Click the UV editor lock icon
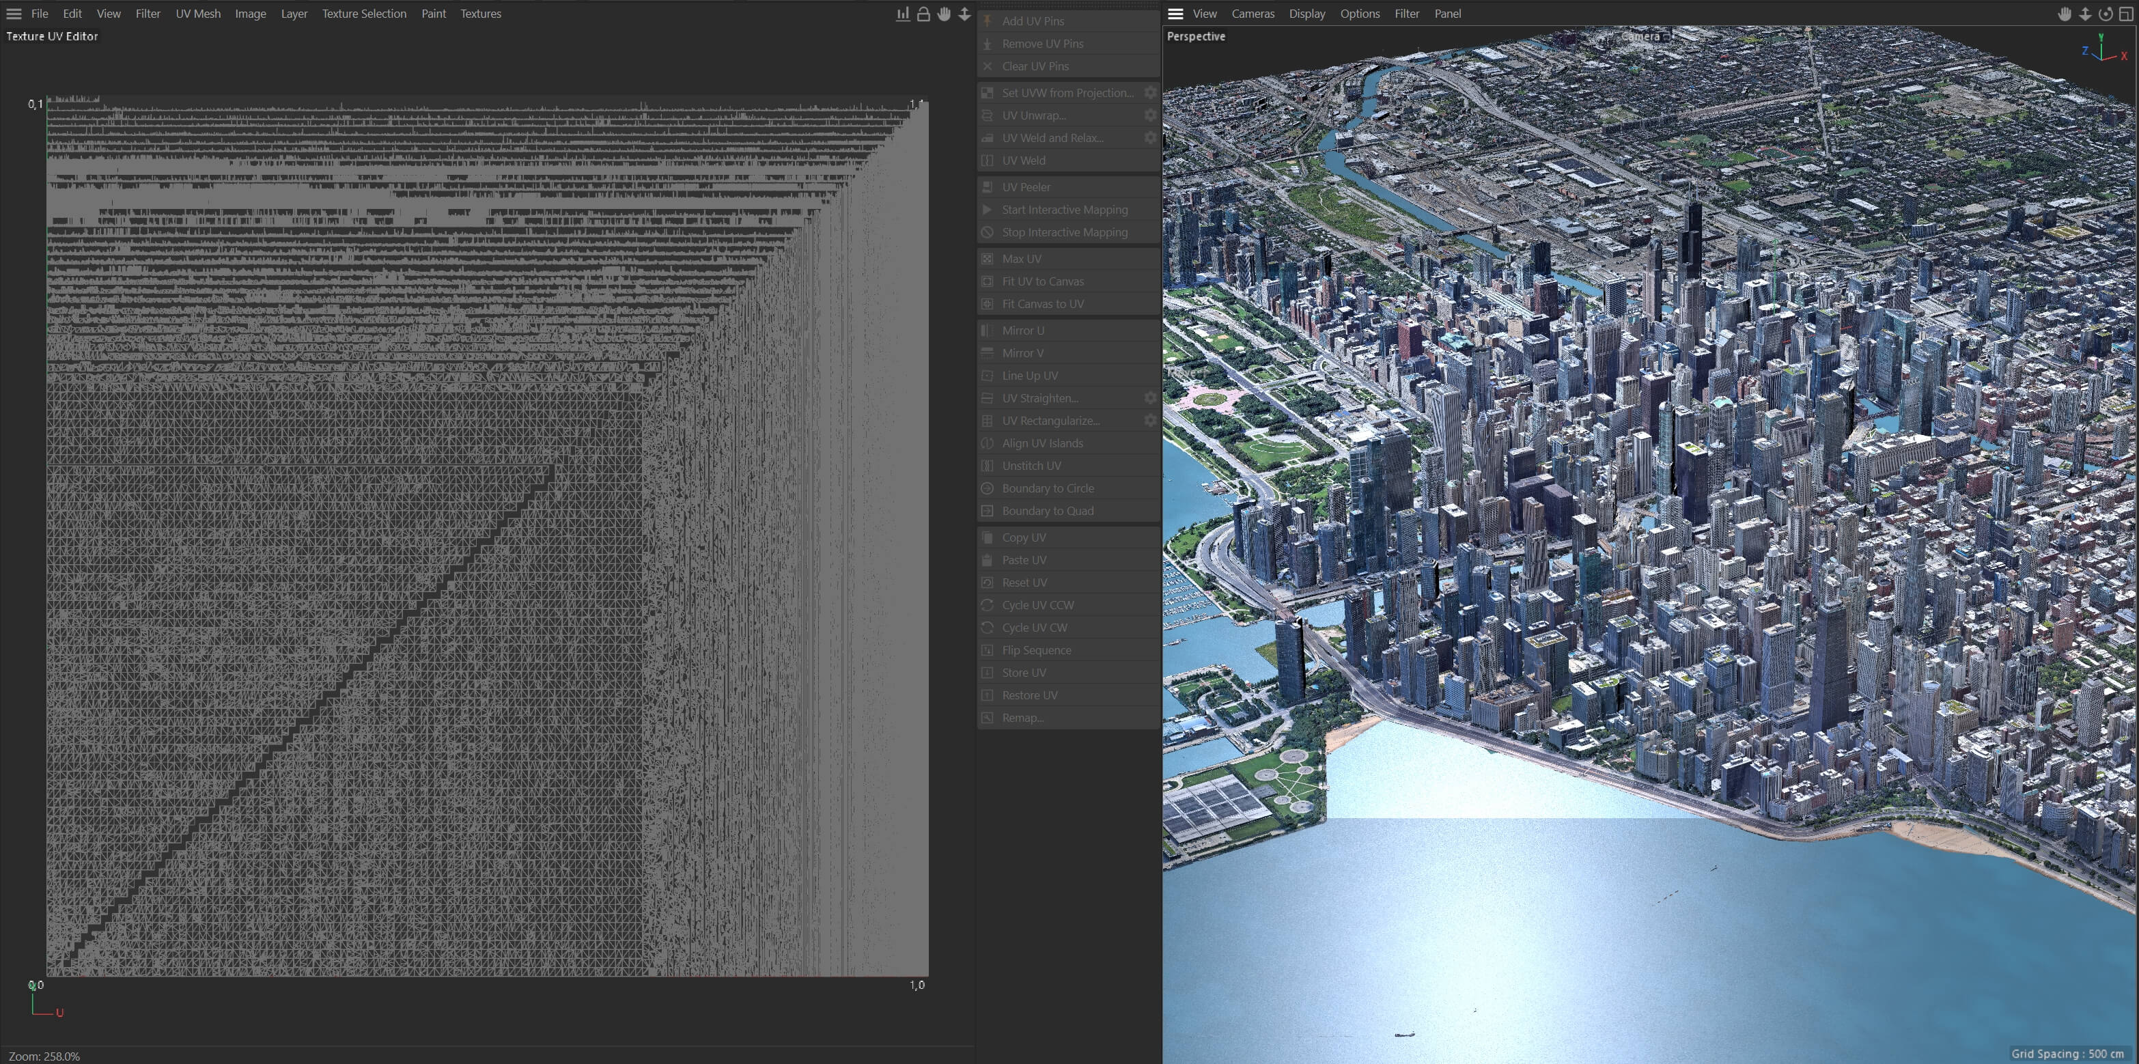Screen dimensions: 2139x1064 click(x=923, y=14)
